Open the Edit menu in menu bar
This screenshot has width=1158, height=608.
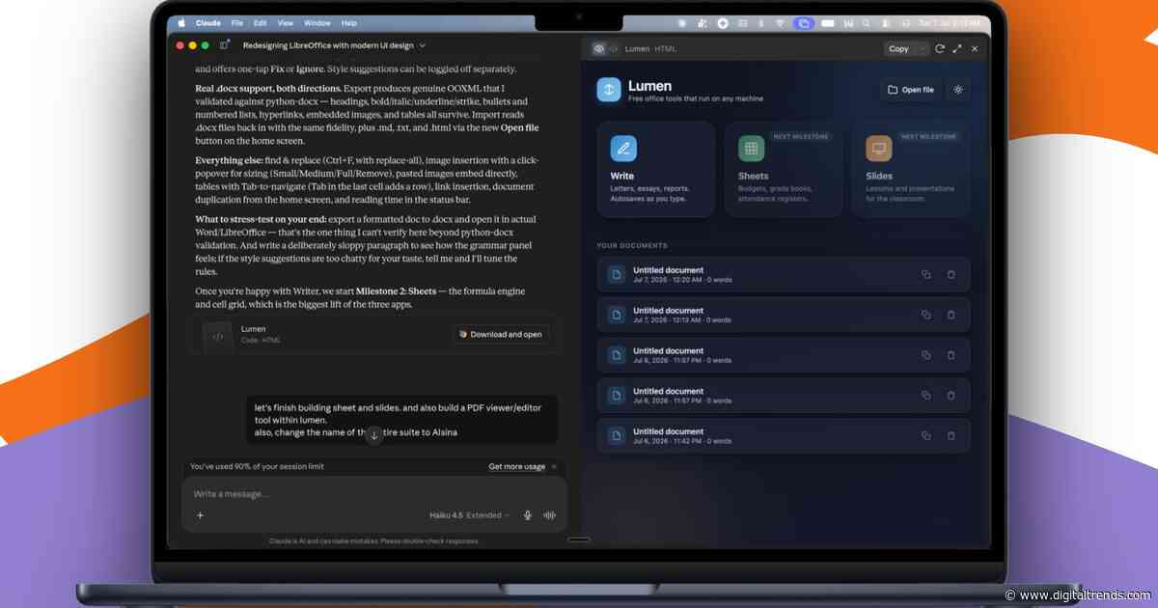261,22
